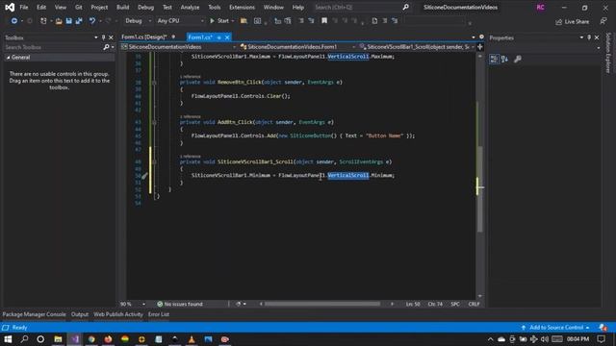Viewport: 616px width, 346px height.
Task: Collapse the RemoveBtn_Click method outline
Action: (x=154, y=83)
